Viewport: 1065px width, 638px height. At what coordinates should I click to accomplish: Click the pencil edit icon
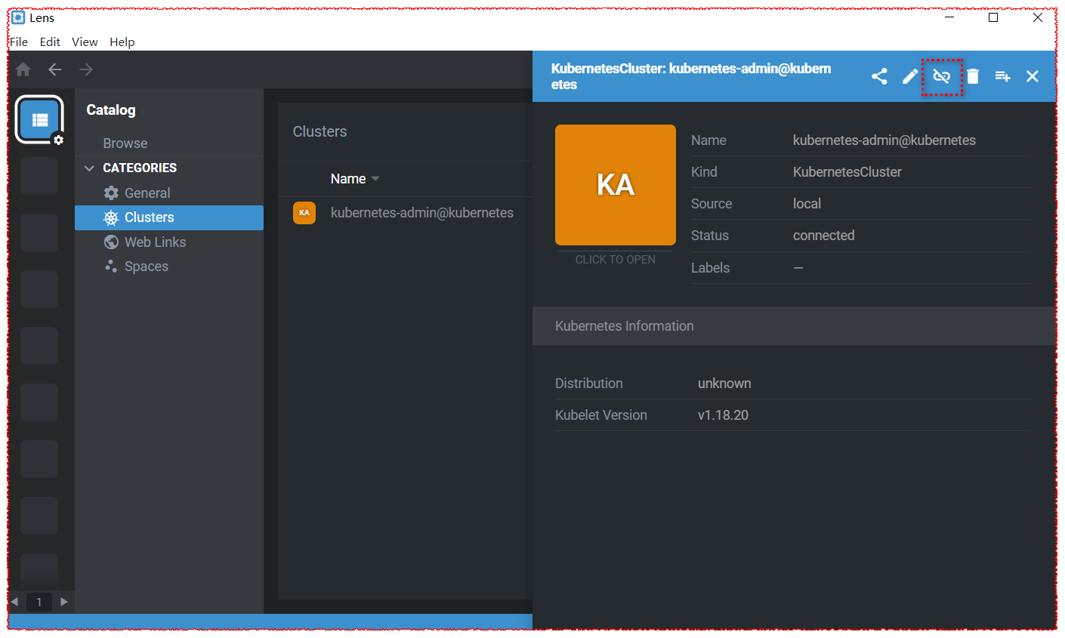910,76
